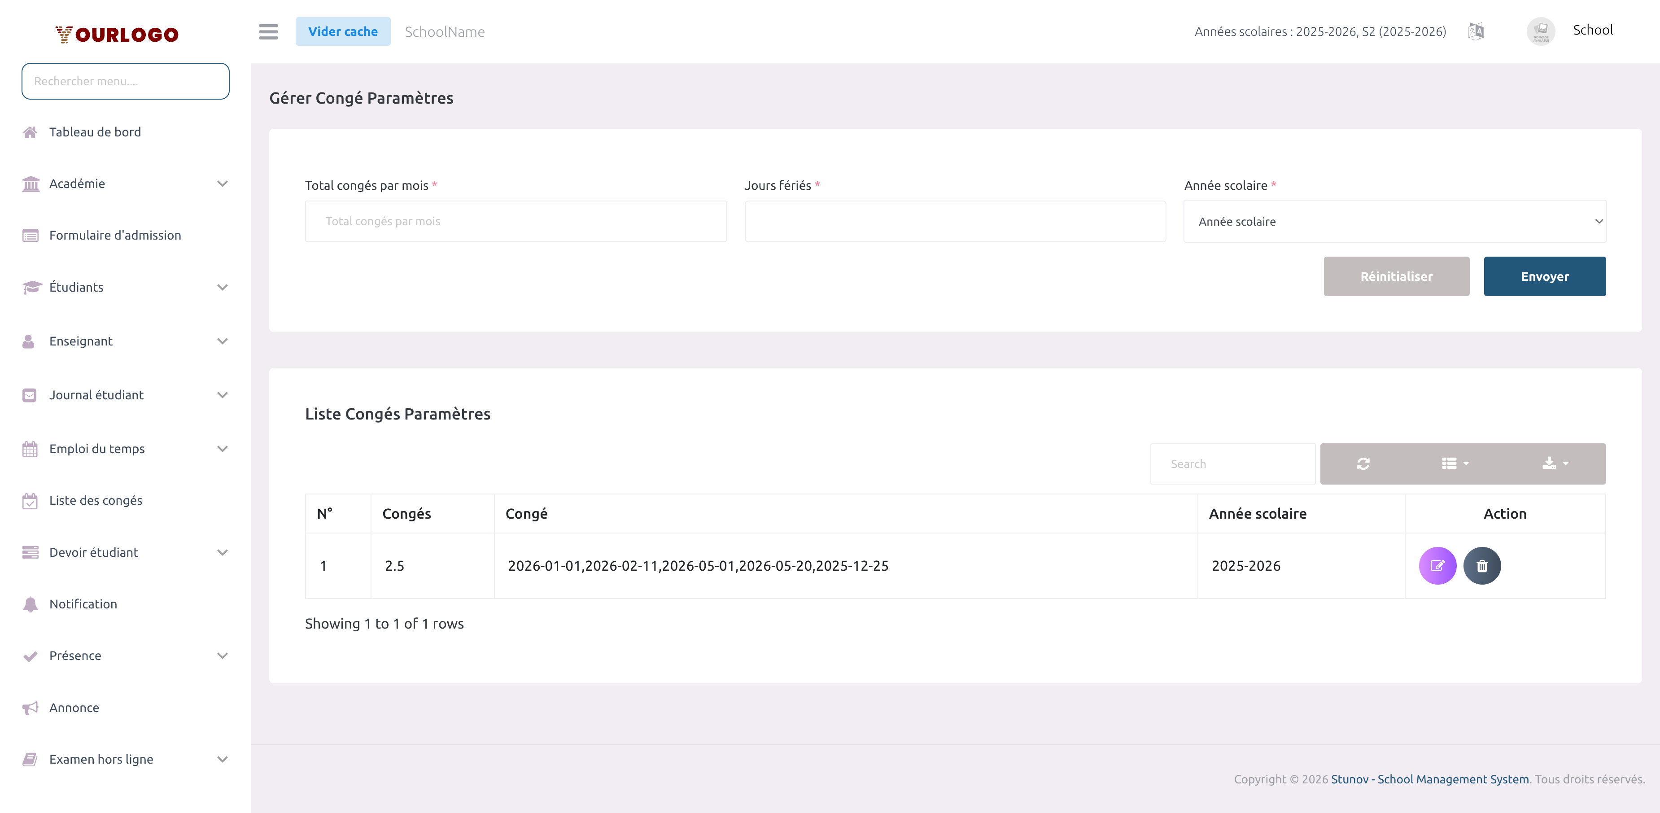Click the Annonce megaphone icon
The width and height of the screenshot is (1660, 813).
pos(31,708)
